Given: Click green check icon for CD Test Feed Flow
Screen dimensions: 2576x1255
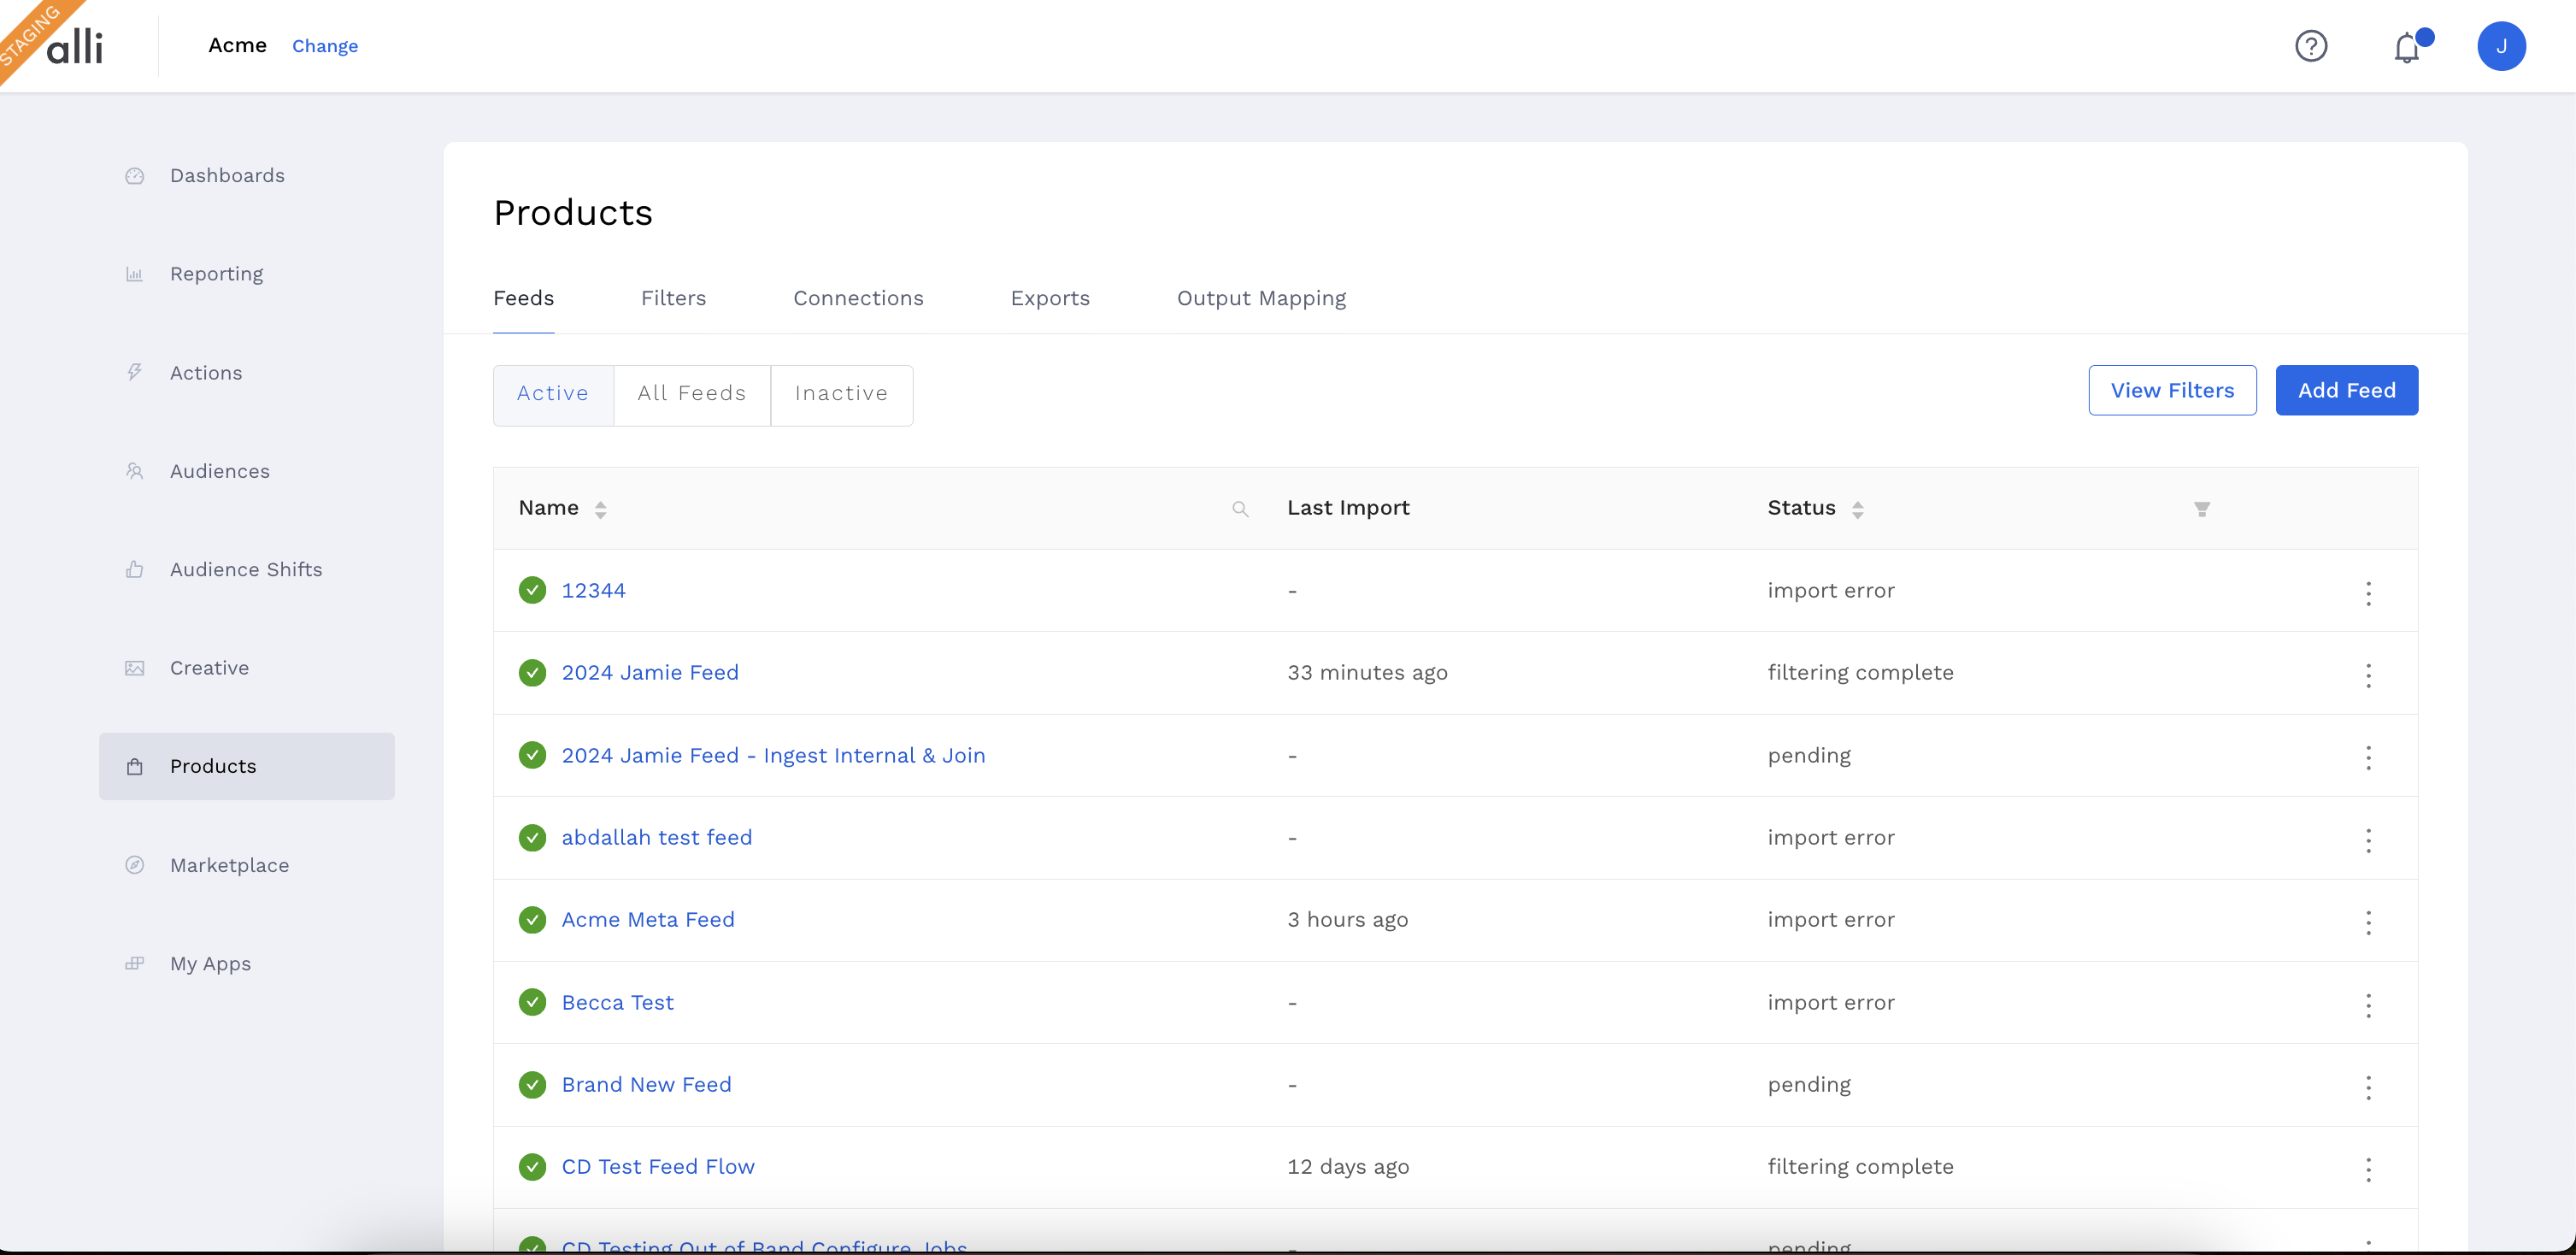Looking at the screenshot, I should (x=532, y=1167).
